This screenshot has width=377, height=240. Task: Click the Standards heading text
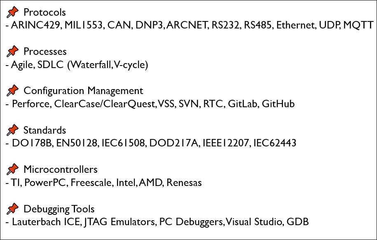point(44,130)
